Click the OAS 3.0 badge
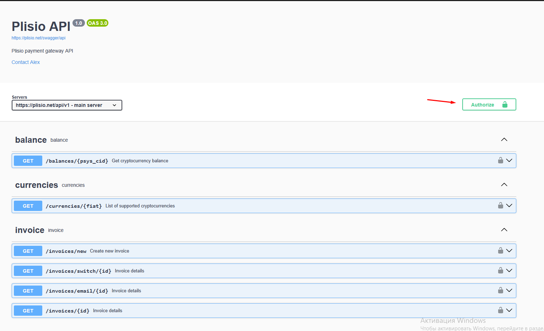This screenshot has height=331, width=544. 97,23
